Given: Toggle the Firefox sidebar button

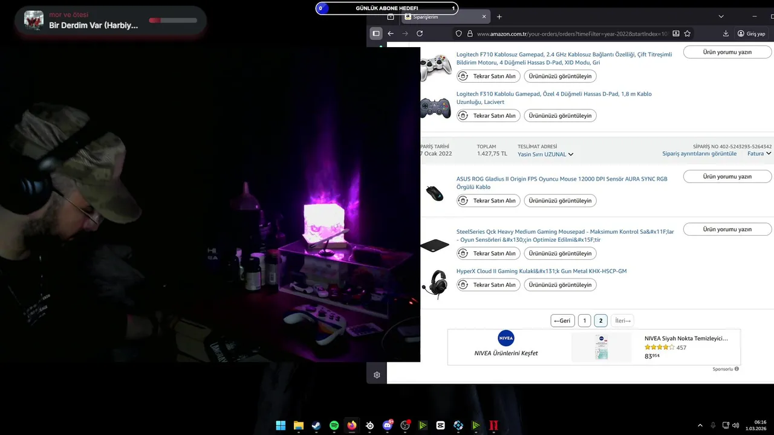Looking at the screenshot, I should click(x=376, y=33).
